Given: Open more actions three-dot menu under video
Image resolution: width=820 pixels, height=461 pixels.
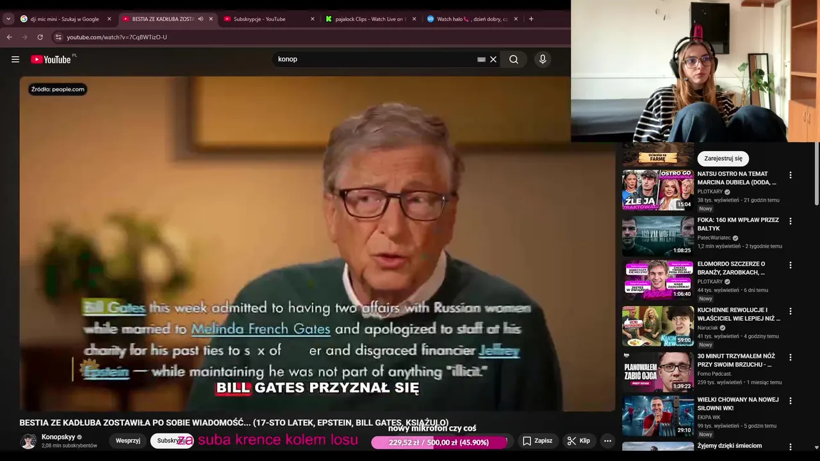Looking at the screenshot, I should pos(607,441).
